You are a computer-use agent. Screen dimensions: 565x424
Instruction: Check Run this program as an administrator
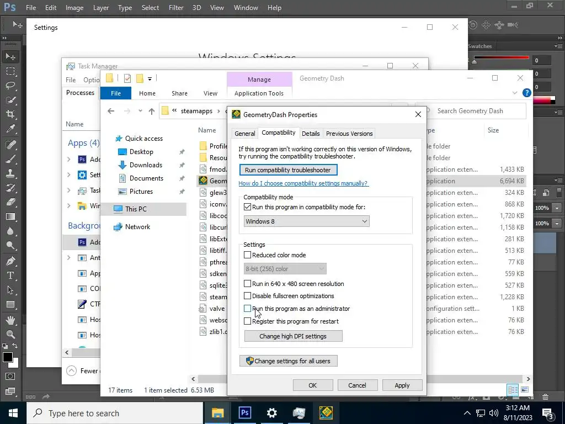tap(247, 309)
